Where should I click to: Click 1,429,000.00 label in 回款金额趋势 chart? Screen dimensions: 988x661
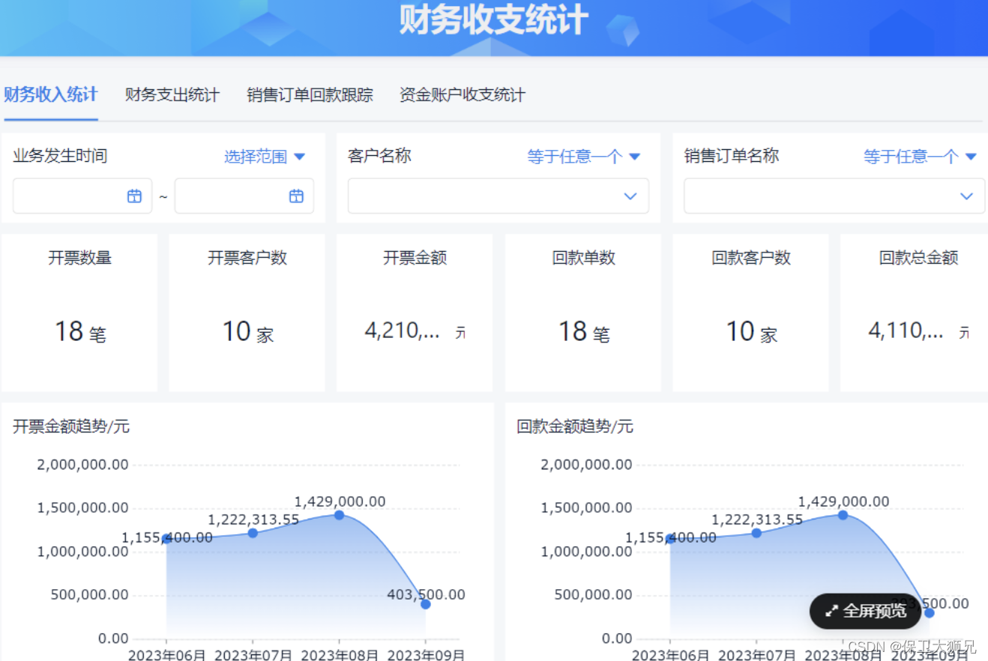[x=843, y=501]
